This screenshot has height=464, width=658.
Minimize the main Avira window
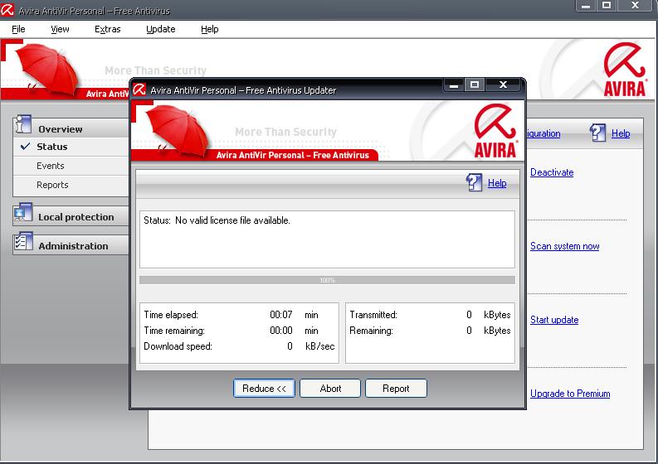click(x=587, y=6)
